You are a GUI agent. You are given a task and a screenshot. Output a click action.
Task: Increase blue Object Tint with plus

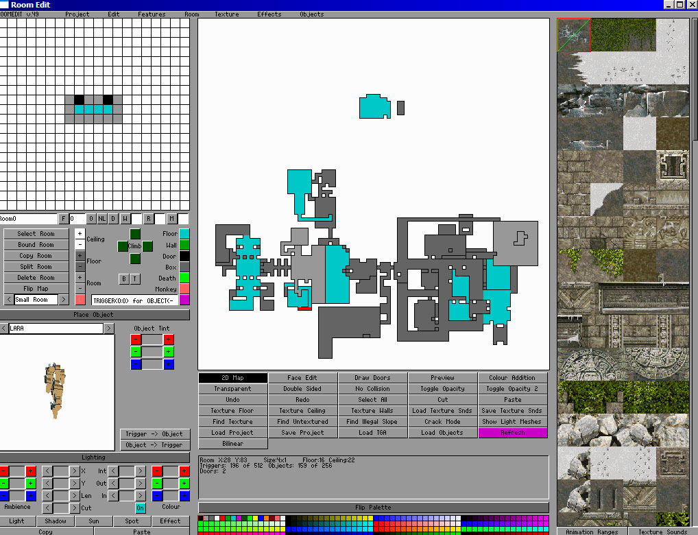pos(168,364)
